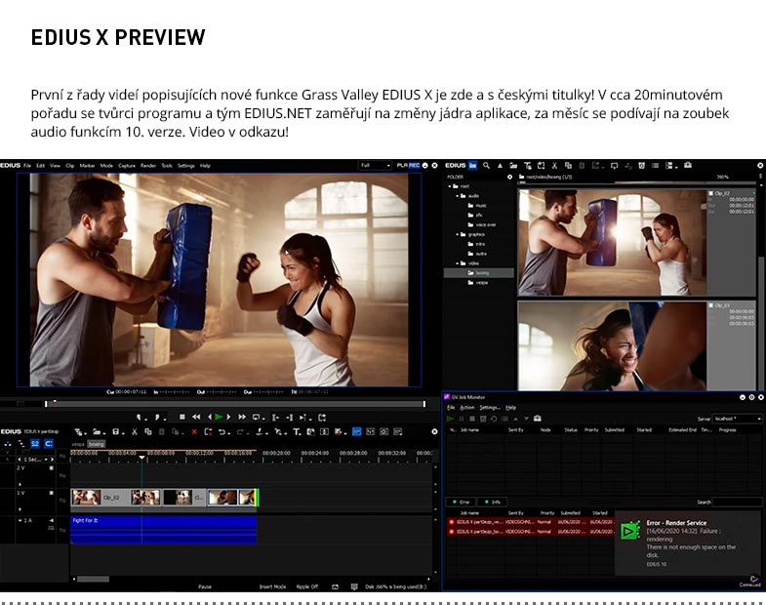
Task: Click timeline horizontal scrollbar thumb
Action: tap(93, 579)
